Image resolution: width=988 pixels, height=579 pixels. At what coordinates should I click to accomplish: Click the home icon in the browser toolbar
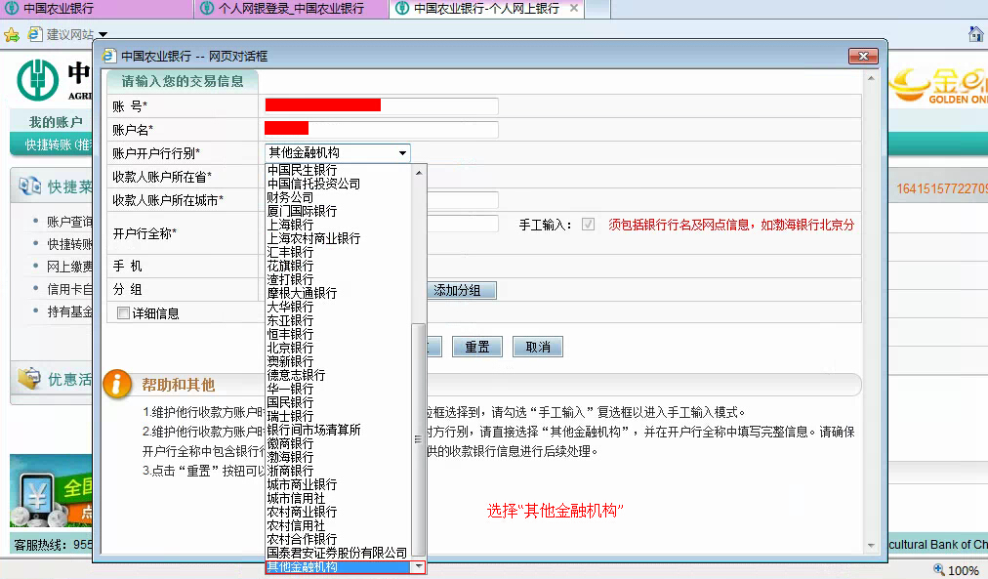[x=976, y=34]
